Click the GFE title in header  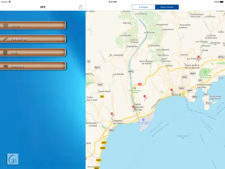[43, 7]
